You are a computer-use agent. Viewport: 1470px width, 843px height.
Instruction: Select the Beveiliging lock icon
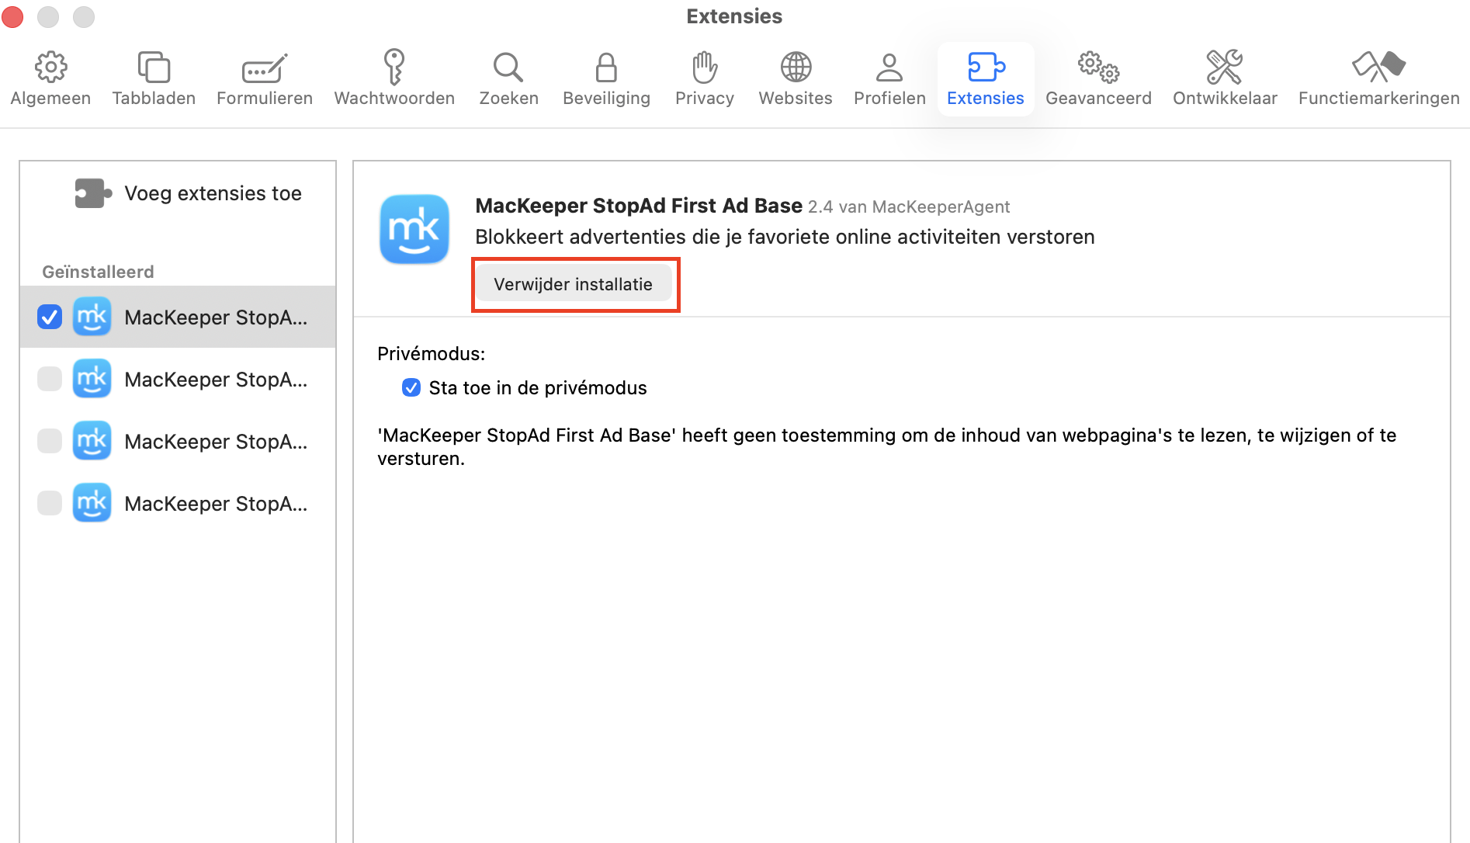pyautogui.click(x=606, y=76)
